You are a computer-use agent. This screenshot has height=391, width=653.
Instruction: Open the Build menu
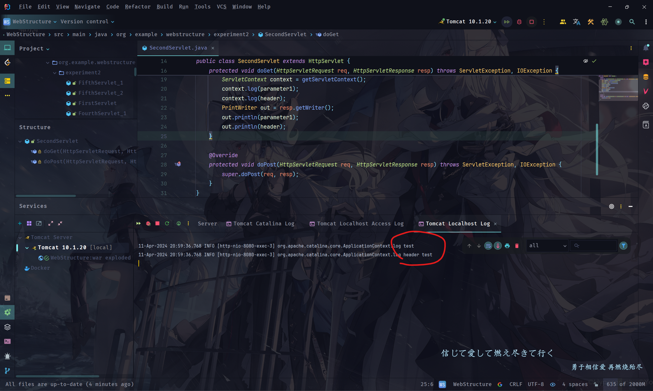(164, 6)
